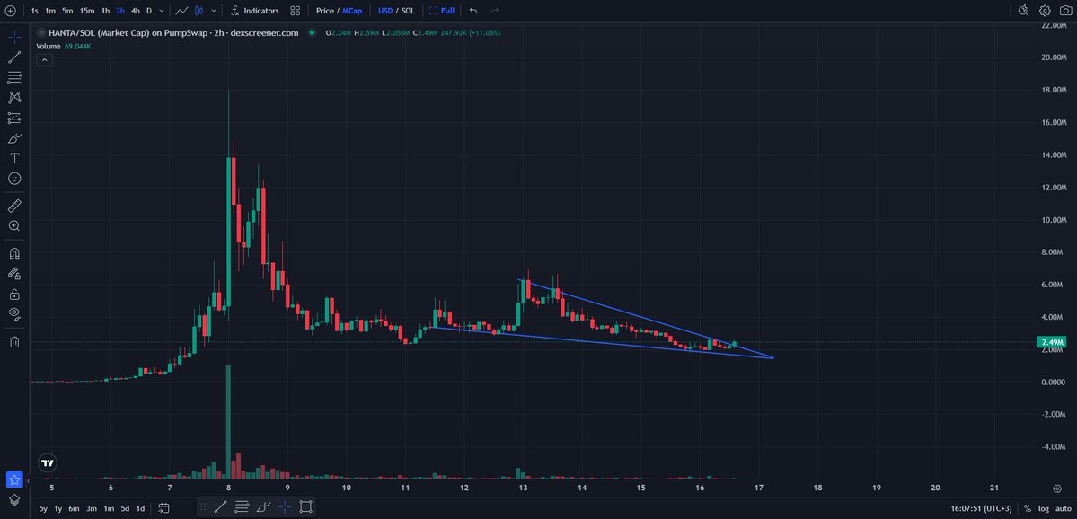This screenshot has width=1077, height=519.
Task: Open the timezone menu at 16:07:51 (UTC+3)
Action: pos(982,509)
